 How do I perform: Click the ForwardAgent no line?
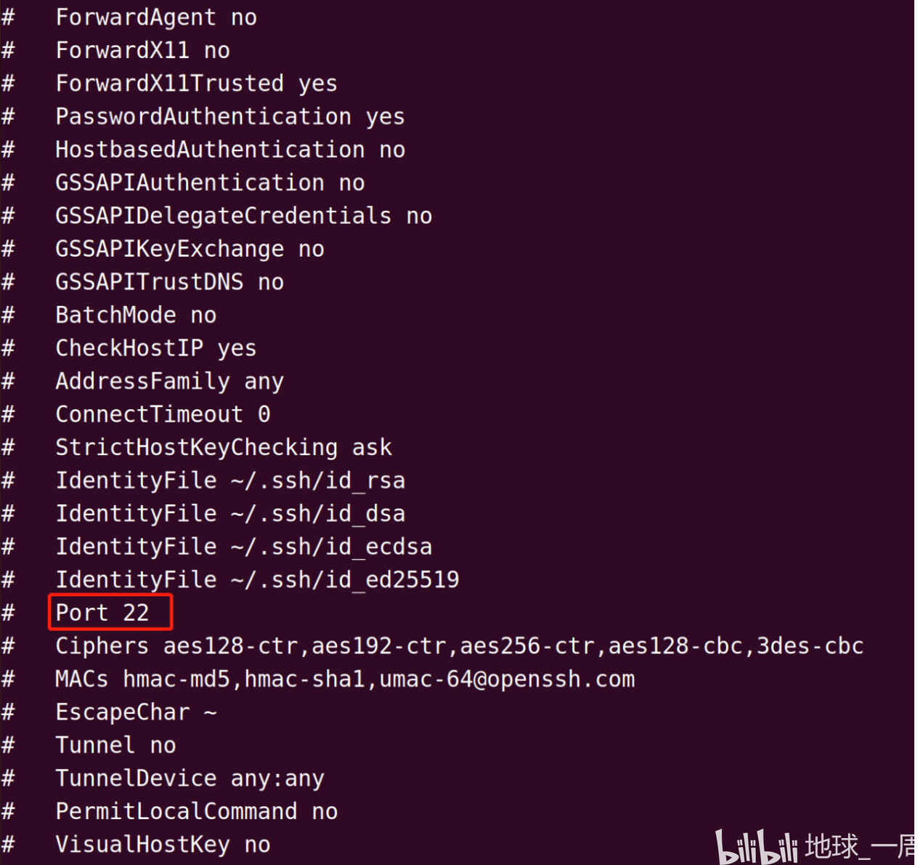click(156, 17)
